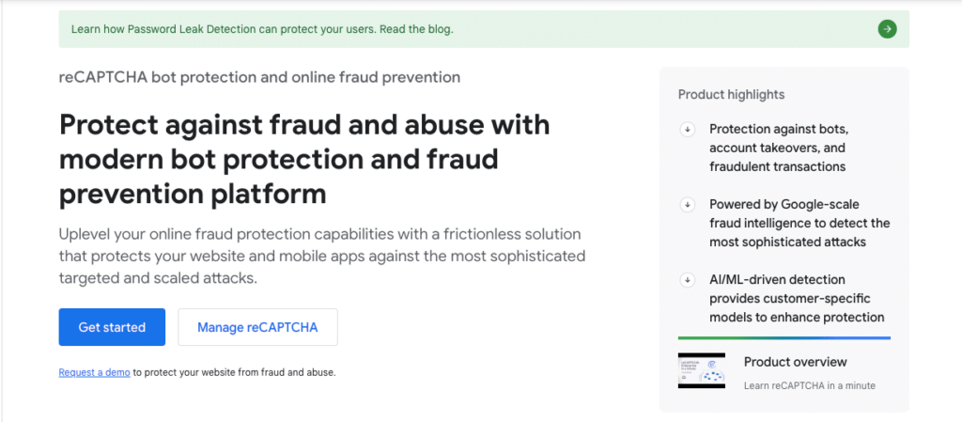Open the Manage reCAPTCHA button

click(257, 327)
